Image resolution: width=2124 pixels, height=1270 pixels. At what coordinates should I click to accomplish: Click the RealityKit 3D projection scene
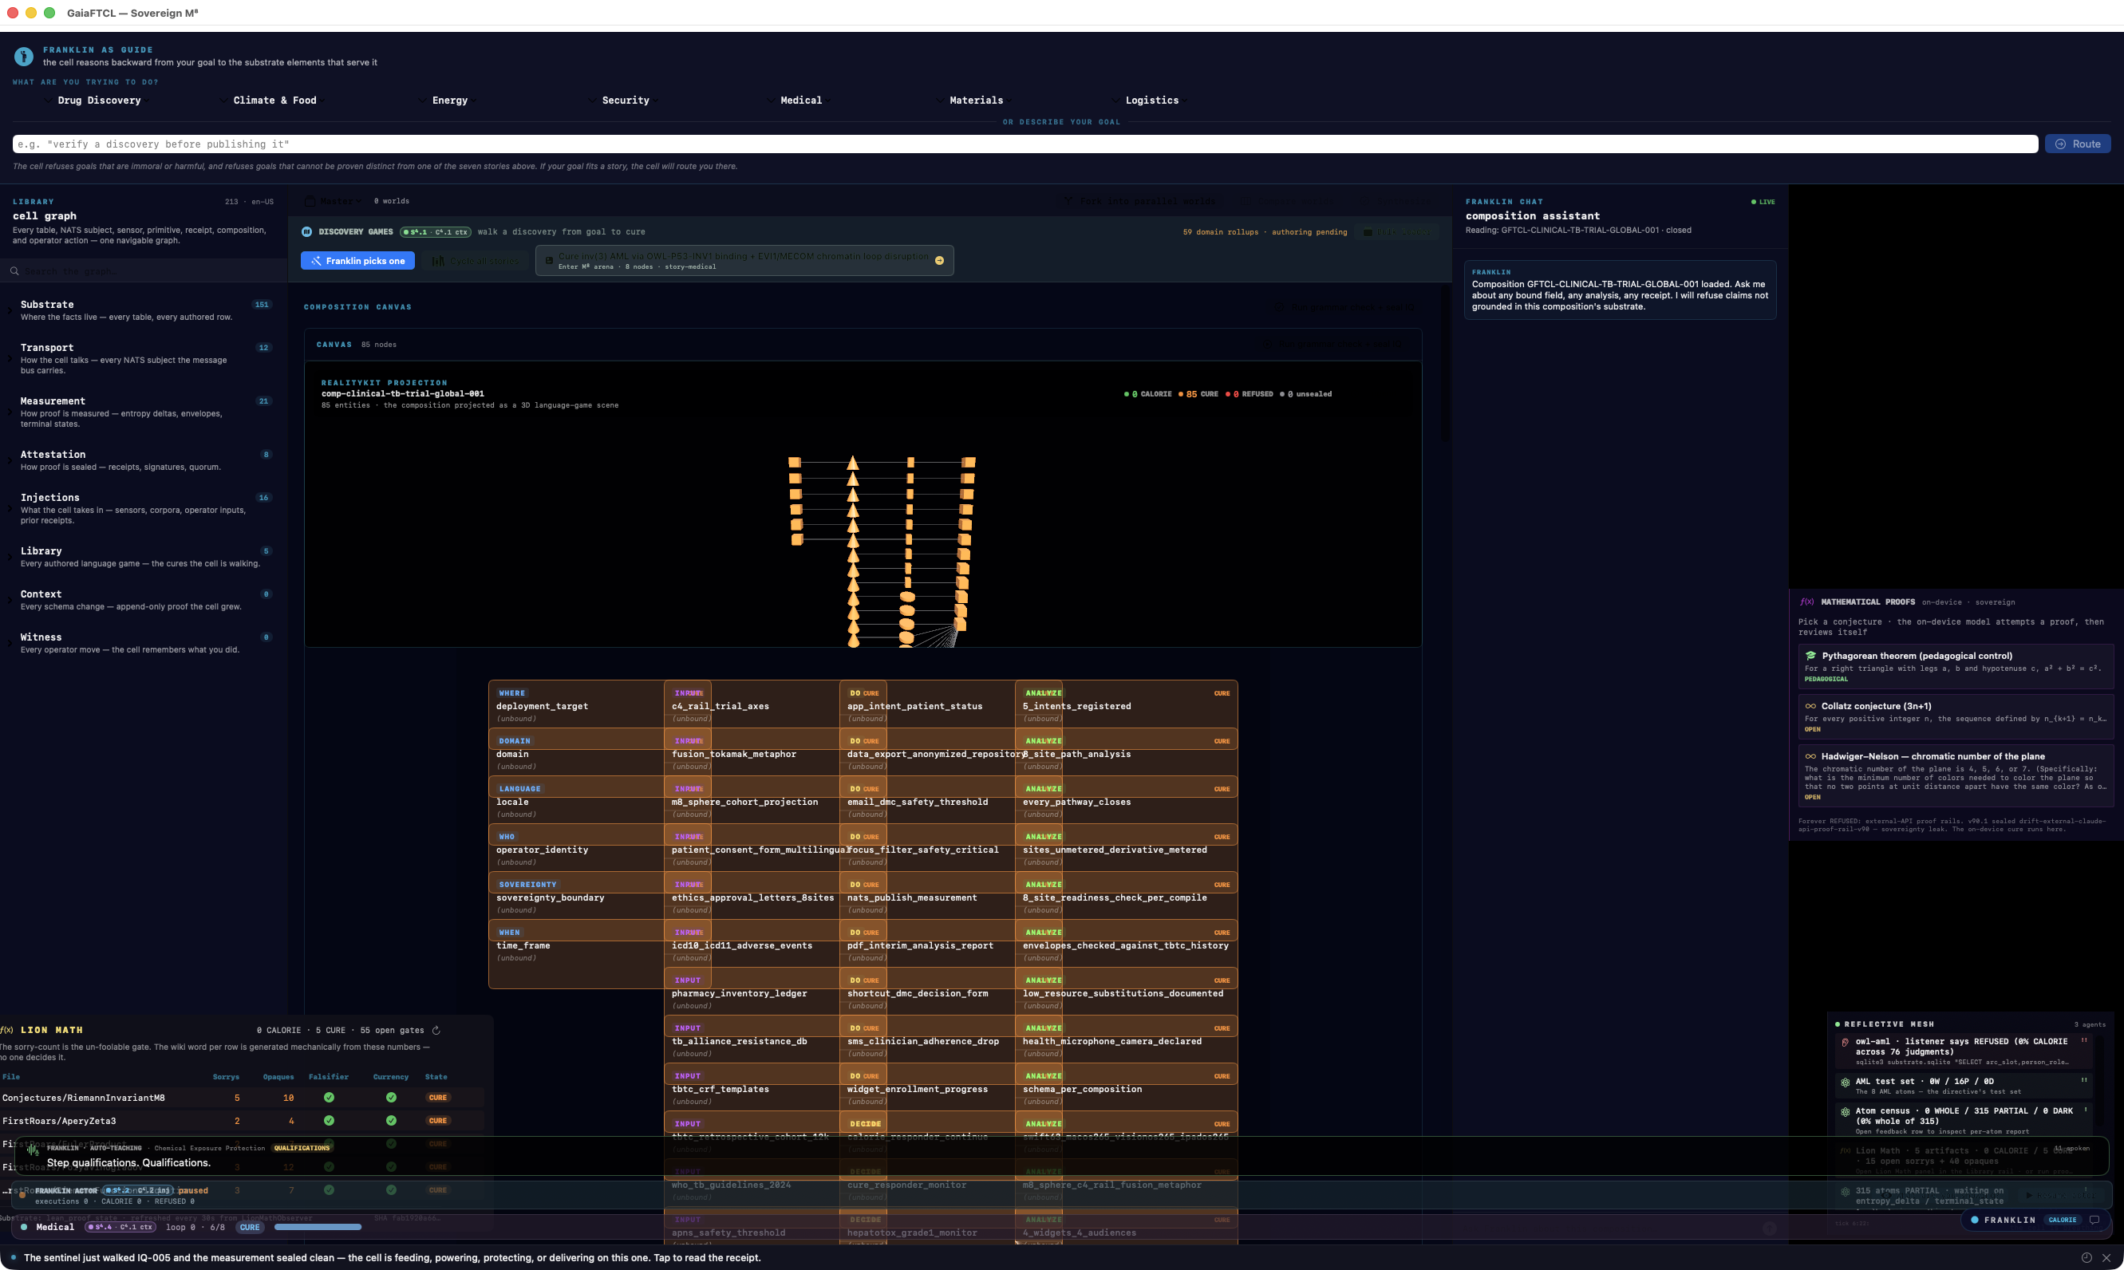pyautogui.click(x=863, y=504)
